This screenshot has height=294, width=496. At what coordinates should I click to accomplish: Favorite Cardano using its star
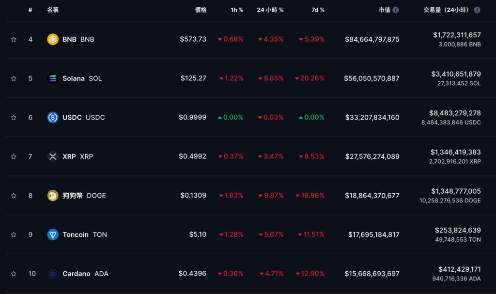click(14, 274)
